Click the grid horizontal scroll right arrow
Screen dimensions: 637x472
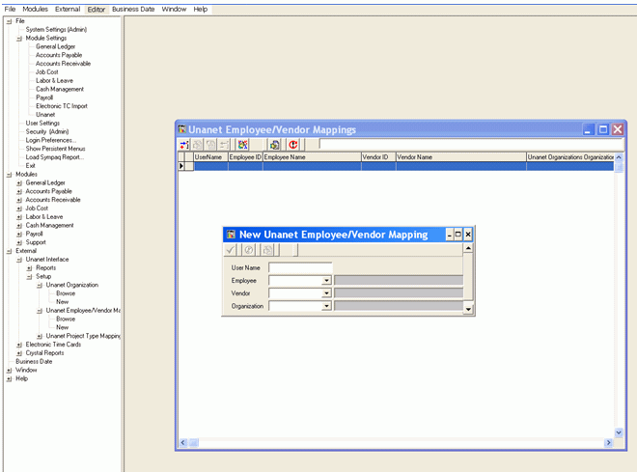(609, 443)
